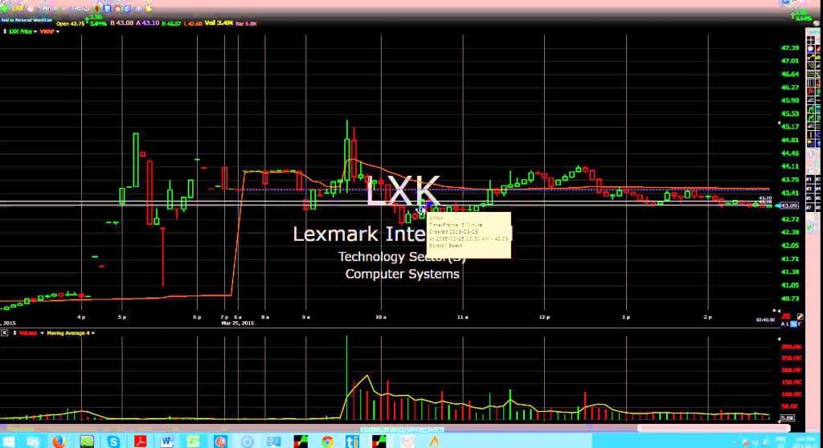Open Microsoft Word from the taskbar
The width and height of the screenshot is (823, 448).
click(167, 442)
